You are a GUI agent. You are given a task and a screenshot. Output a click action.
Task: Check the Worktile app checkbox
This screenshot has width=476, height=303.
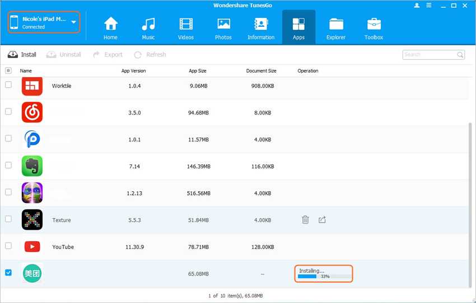tap(8, 85)
